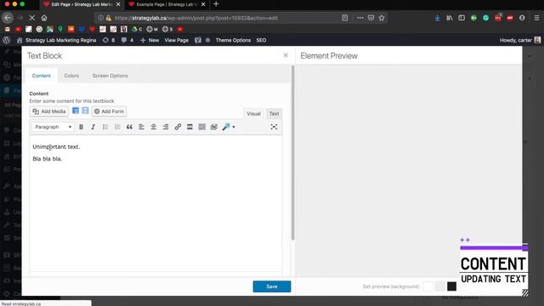Toggle the editor toolbar kitchen sink
The width and height of the screenshot is (544, 306).
coord(202,127)
